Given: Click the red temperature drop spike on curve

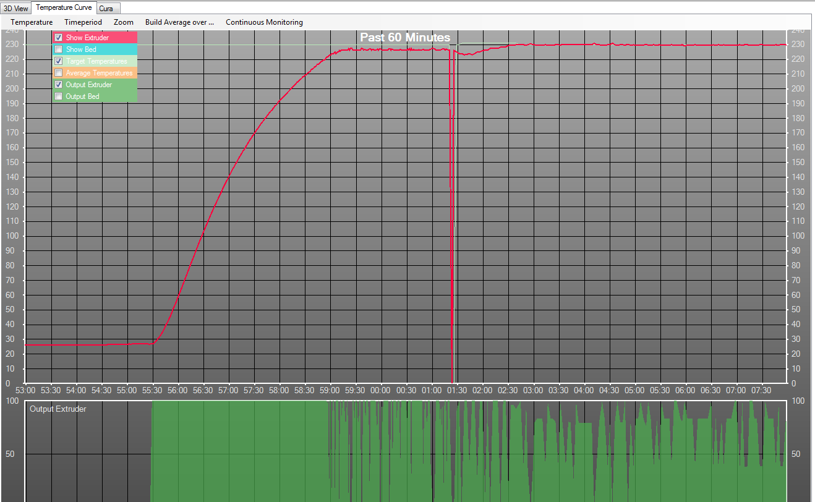Looking at the screenshot, I should click(452, 247).
